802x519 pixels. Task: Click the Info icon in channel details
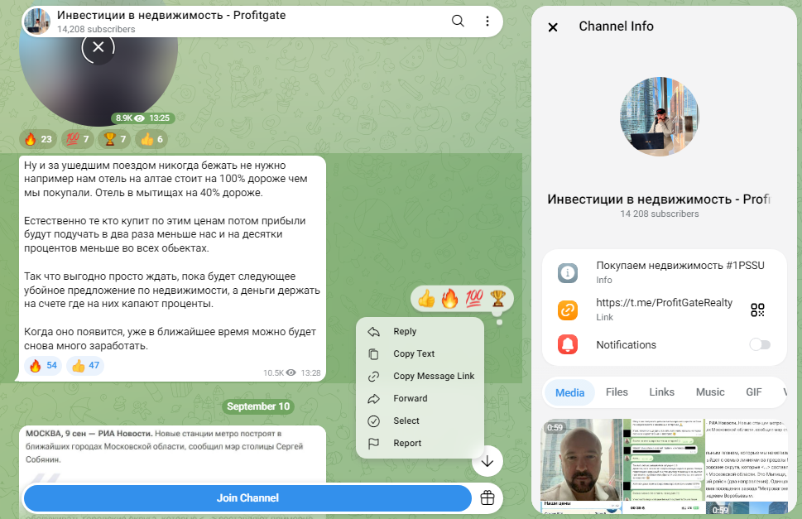pyautogui.click(x=568, y=273)
